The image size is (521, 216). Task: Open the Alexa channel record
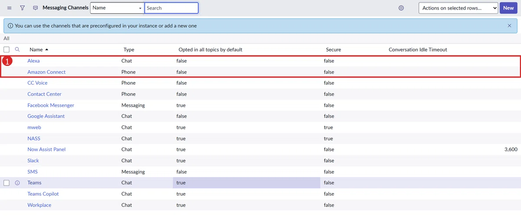pyautogui.click(x=33, y=61)
